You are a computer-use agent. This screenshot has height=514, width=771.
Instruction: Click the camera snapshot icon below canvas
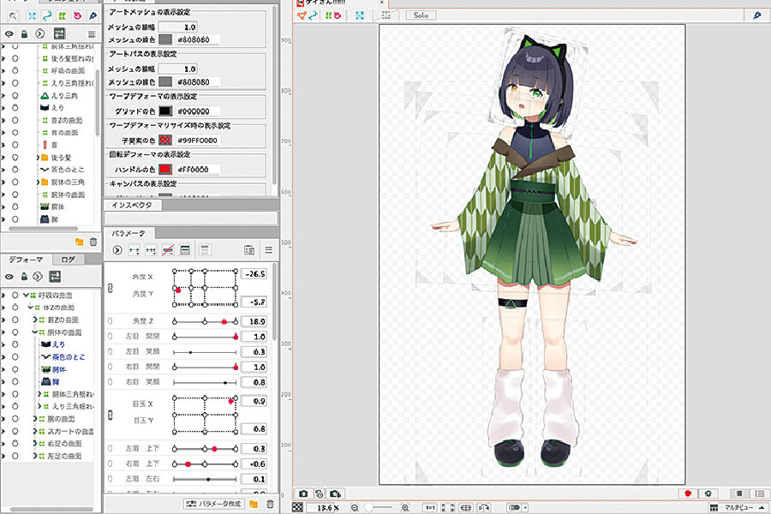[x=303, y=493]
